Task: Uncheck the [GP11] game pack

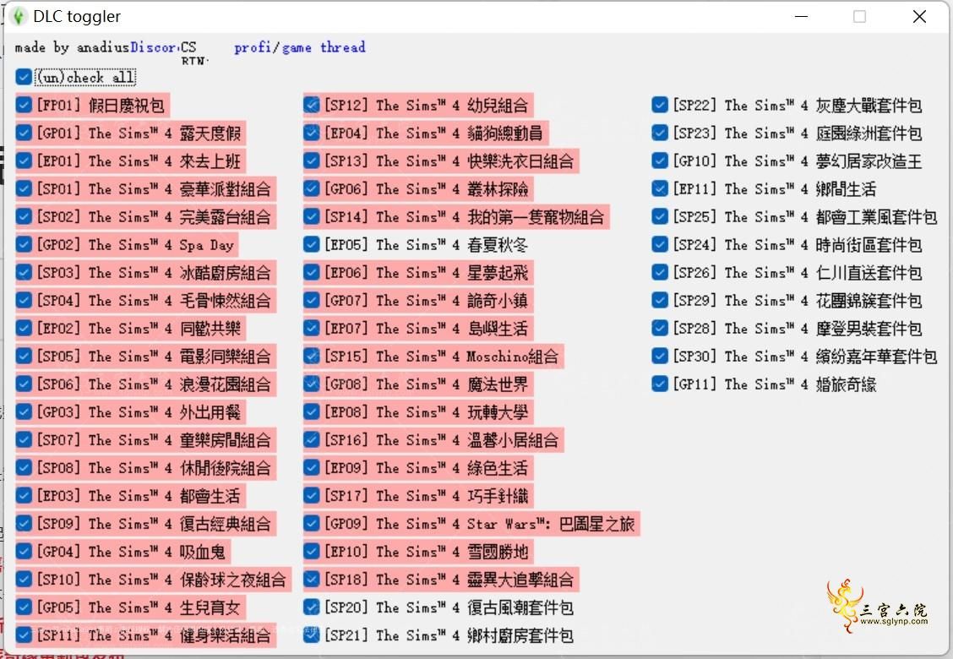Action: pos(660,384)
